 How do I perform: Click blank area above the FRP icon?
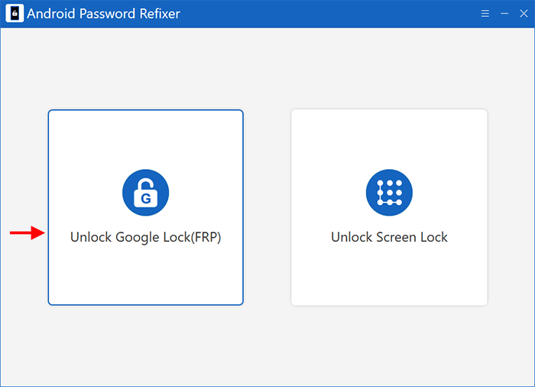146,140
